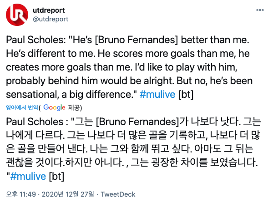
Task: Click Paul Scholes name in Korean translation
Action: tap(35, 122)
